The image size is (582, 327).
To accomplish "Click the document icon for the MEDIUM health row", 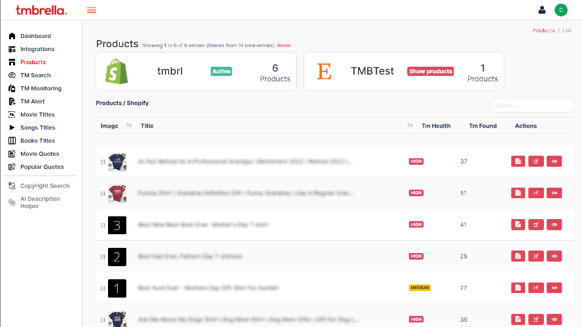I will tap(518, 288).
